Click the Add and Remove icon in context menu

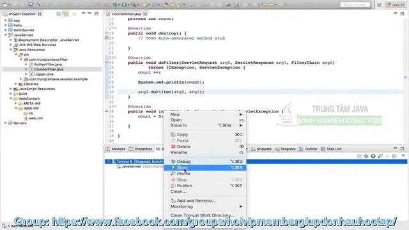tap(173, 201)
